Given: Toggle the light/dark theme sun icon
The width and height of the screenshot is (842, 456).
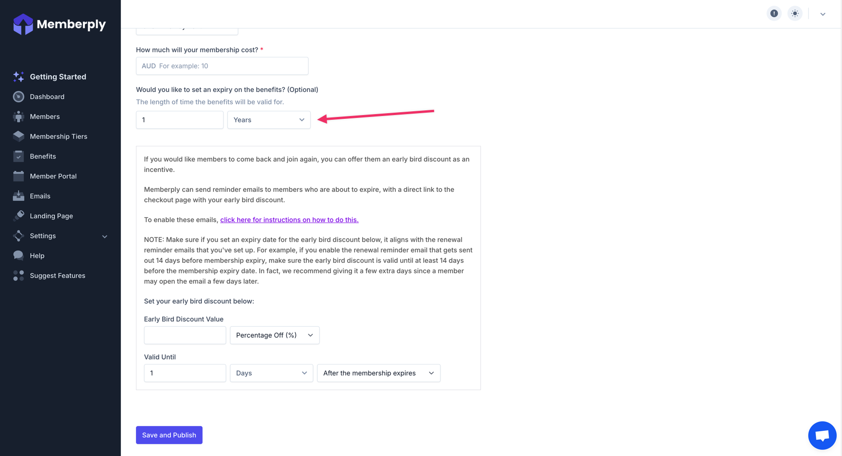Looking at the screenshot, I should tap(795, 14).
